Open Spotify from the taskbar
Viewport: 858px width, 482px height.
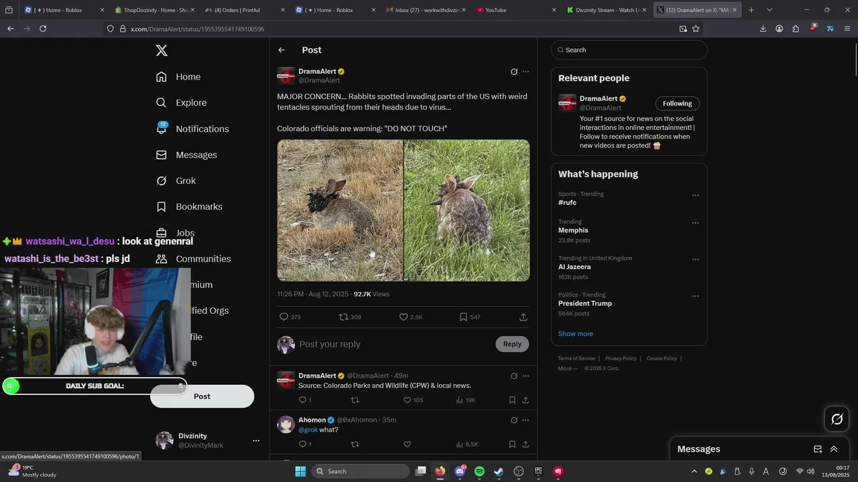click(479, 471)
